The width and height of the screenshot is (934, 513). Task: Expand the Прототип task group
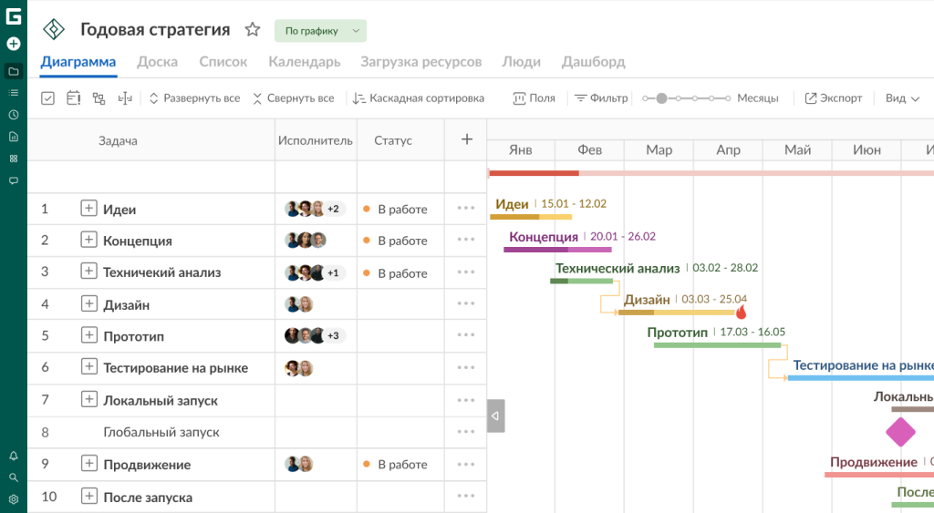(88, 336)
